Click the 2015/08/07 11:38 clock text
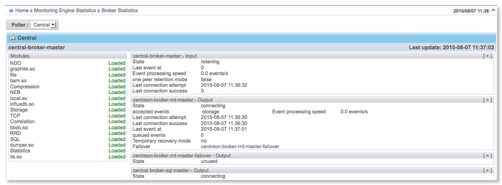This screenshot has height=185, width=502. tap(471, 11)
